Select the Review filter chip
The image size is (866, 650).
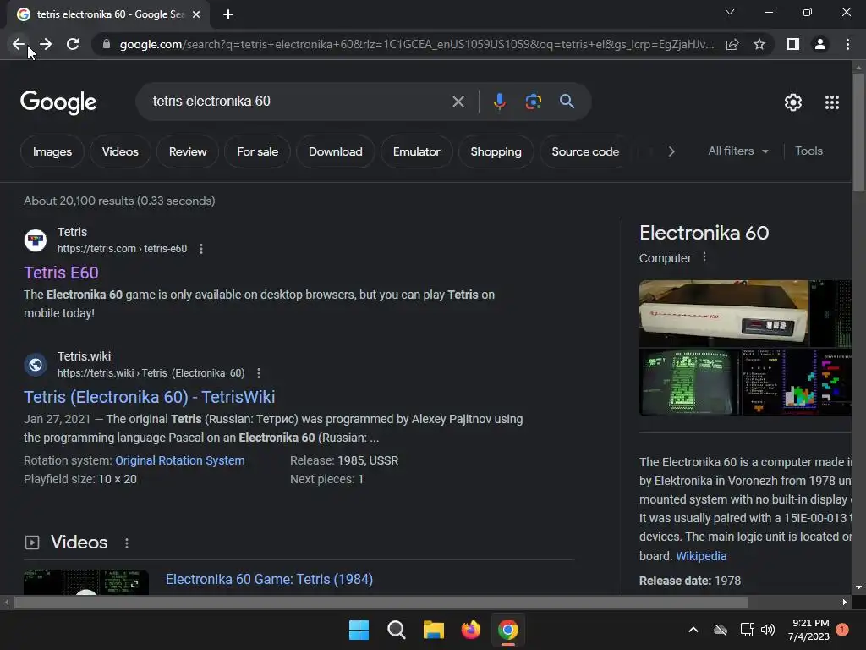point(188,151)
